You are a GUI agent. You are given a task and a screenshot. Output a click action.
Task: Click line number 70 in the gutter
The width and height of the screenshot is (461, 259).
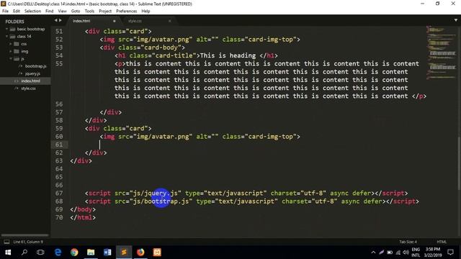pyautogui.click(x=59, y=217)
